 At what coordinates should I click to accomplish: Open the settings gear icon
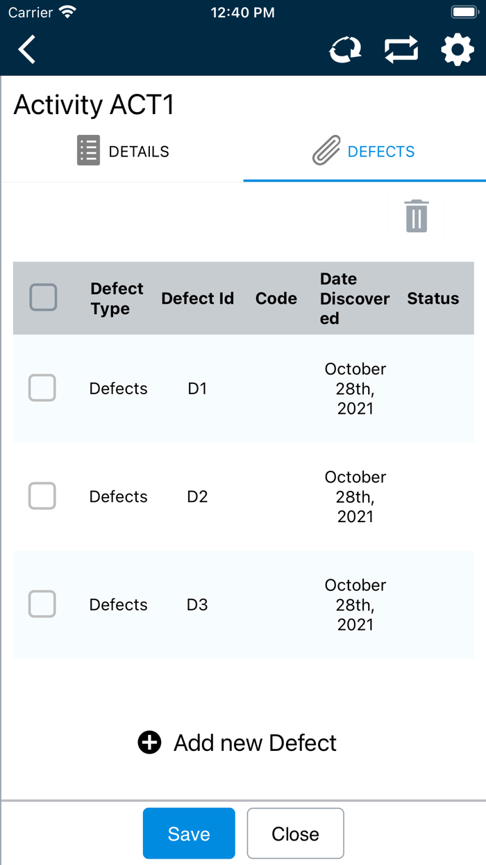point(458,50)
